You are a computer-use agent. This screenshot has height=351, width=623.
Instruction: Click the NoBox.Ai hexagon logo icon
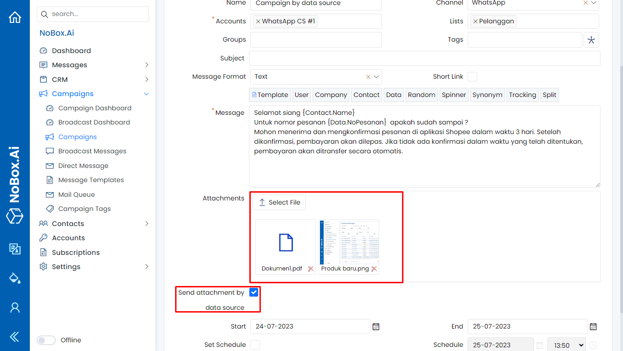pos(15,216)
